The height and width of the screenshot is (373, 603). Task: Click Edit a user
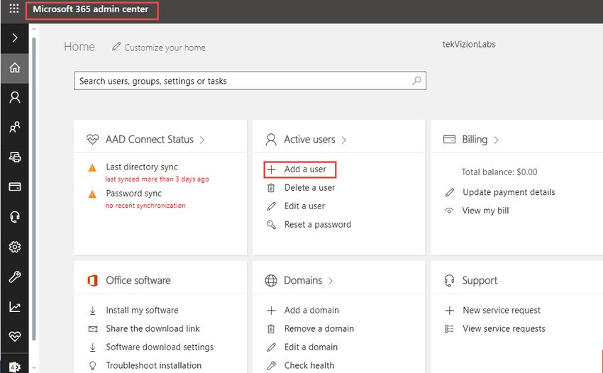(304, 206)
